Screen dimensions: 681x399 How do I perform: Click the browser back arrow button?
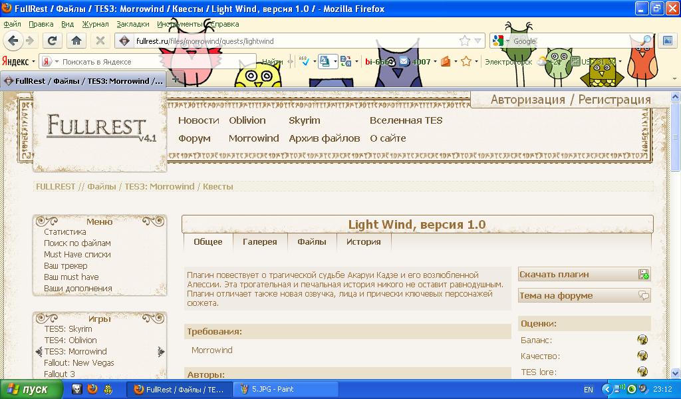coord(14,41)
